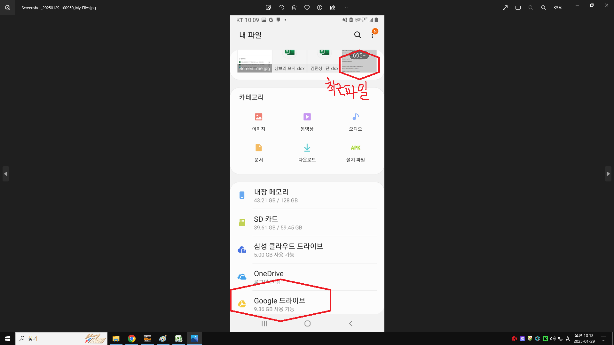
Task: Click the Delete trash can icon
Action: pos(294,8)
